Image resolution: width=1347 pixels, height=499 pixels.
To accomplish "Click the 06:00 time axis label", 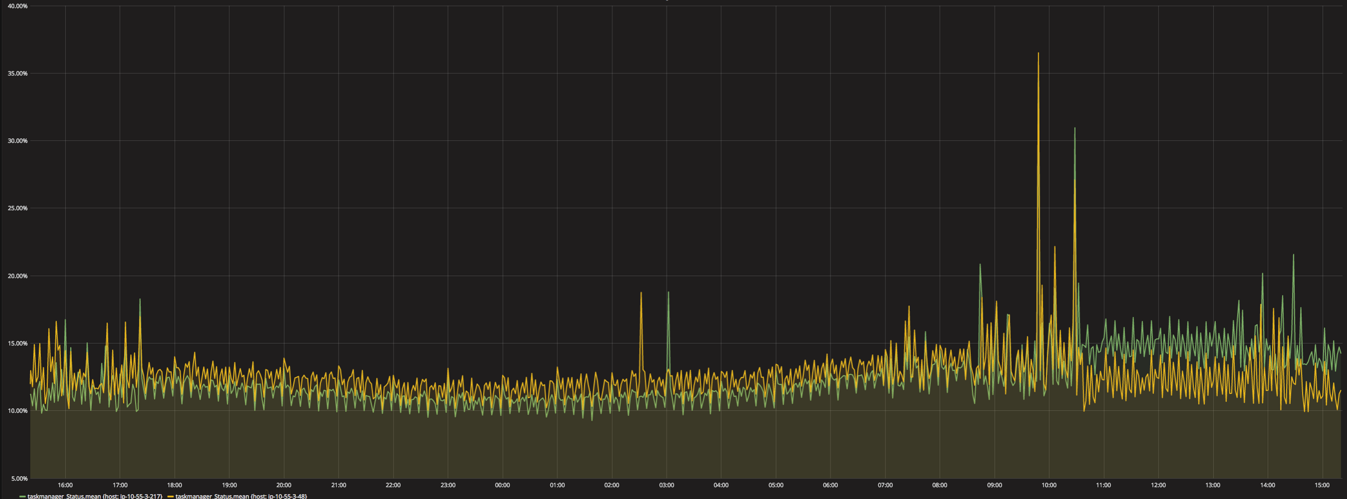I will click(x=830, y=485).
